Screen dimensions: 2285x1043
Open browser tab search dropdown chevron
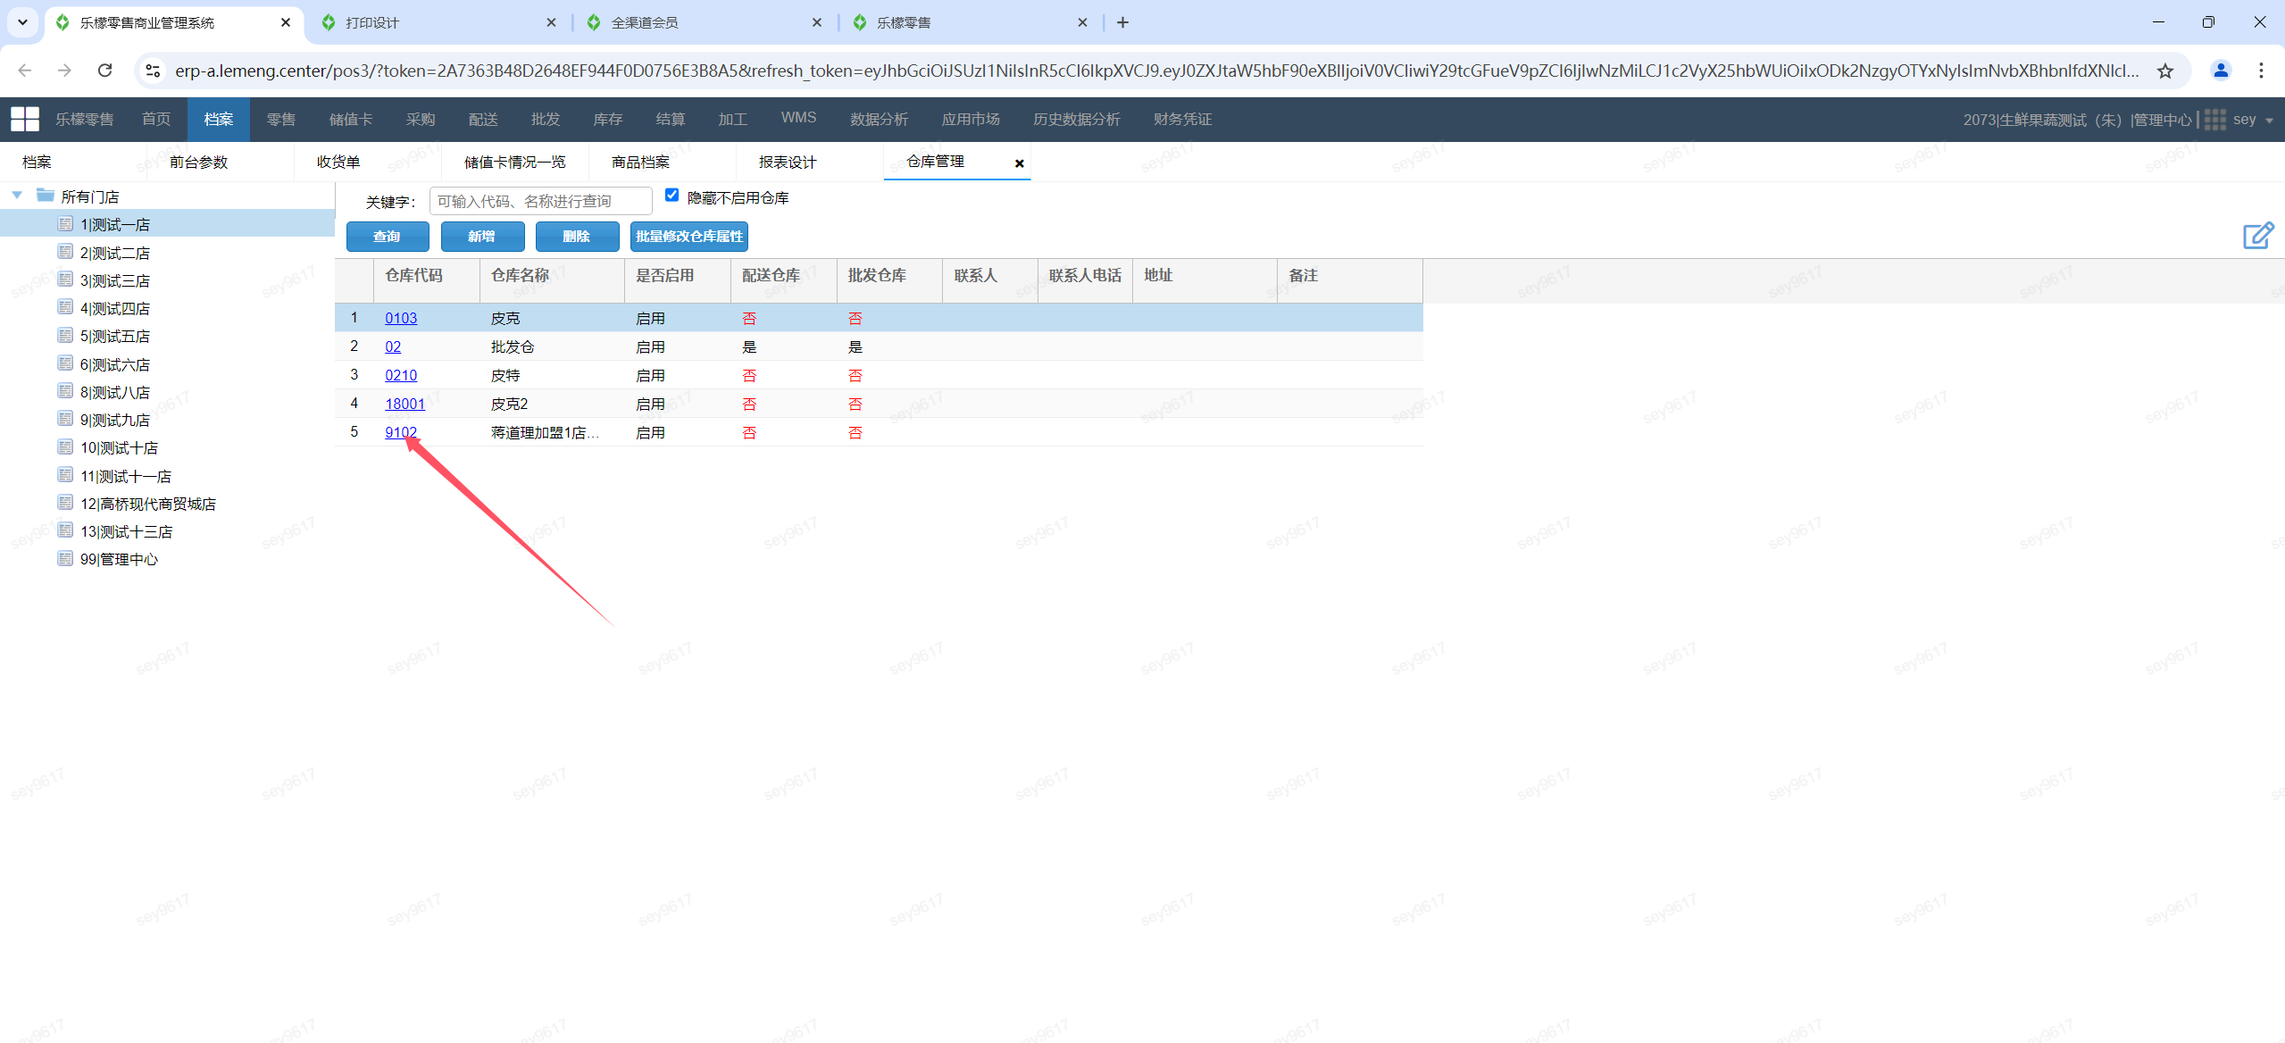22,22
